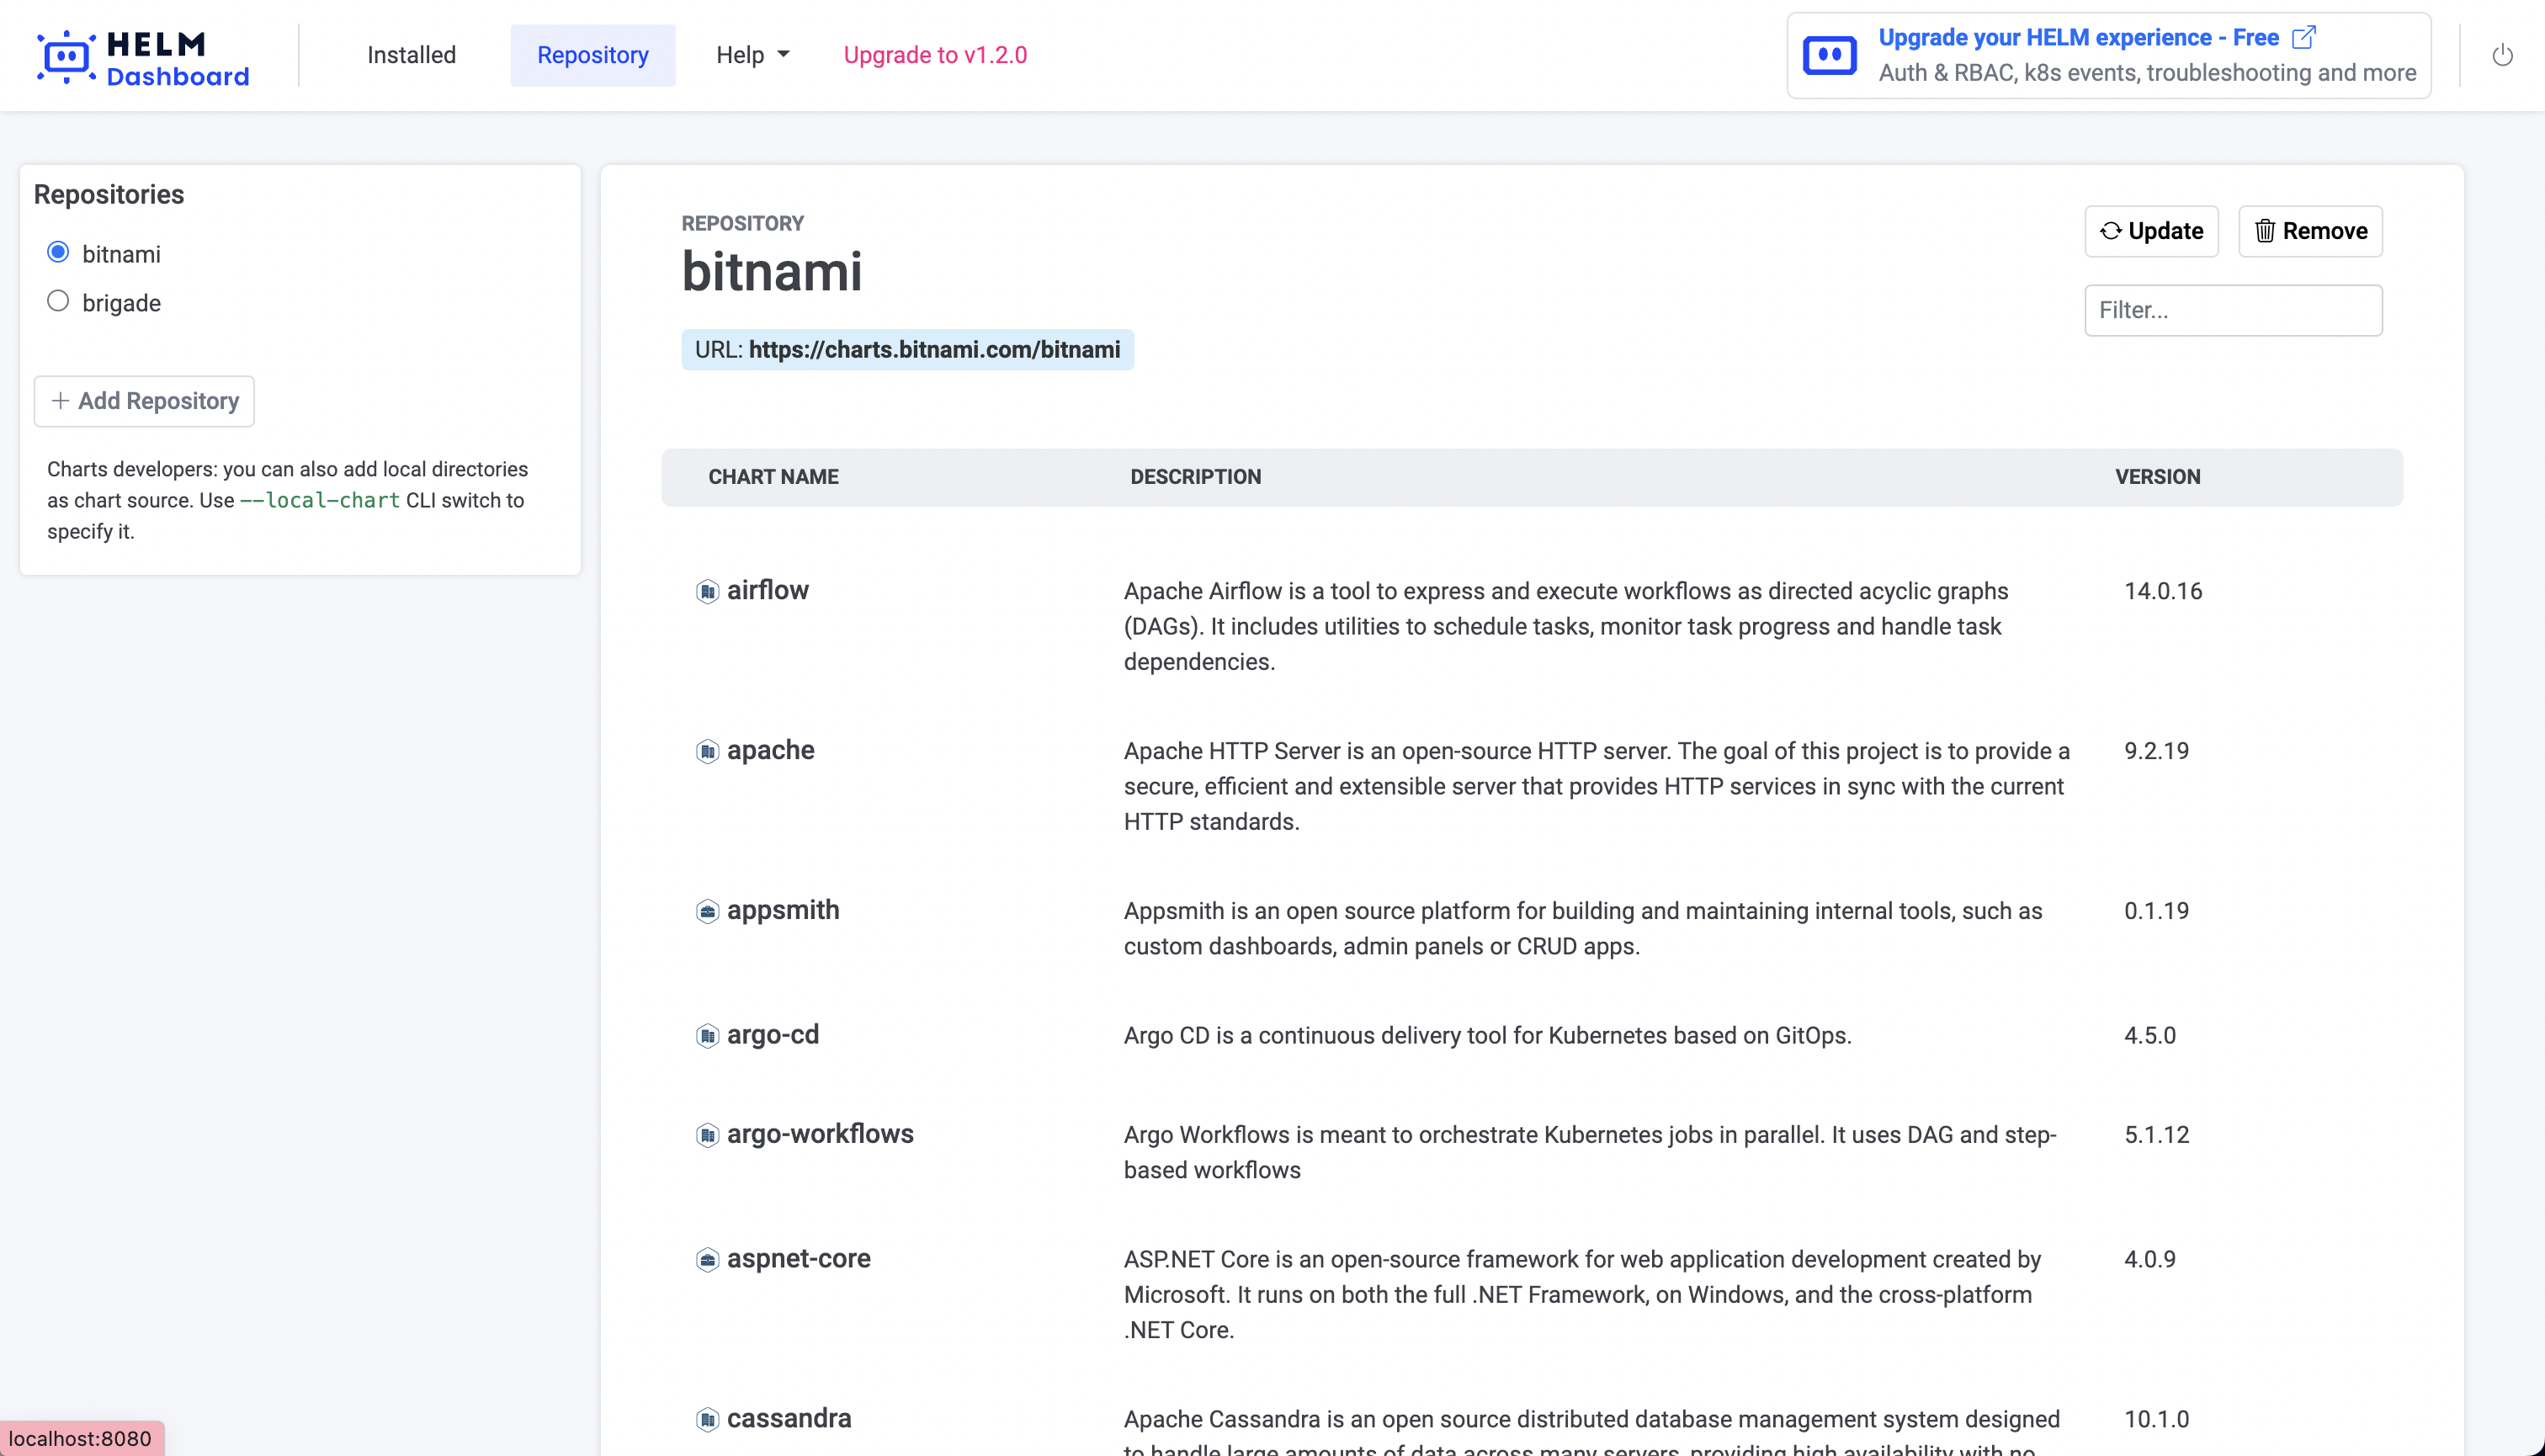Select the bitnami repository radio button
The image size is (2545, 1456).
click(58, 253)
